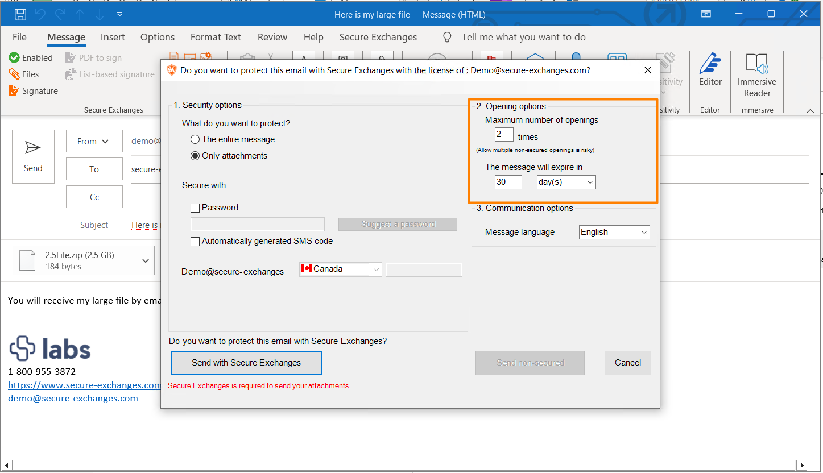Screen dimensions: 823x473
Task: Open the Insert ribbon tab
Action: coord(113,37)
